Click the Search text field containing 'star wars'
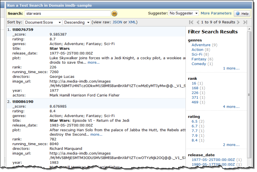 [x=68, y=14]
